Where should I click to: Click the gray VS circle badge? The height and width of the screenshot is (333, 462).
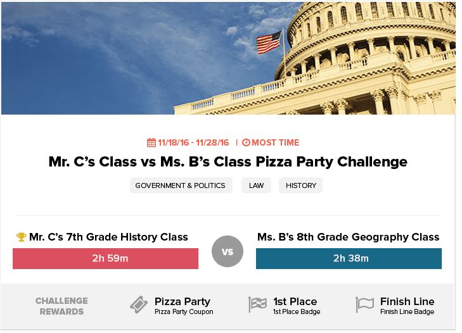[228, 251]
